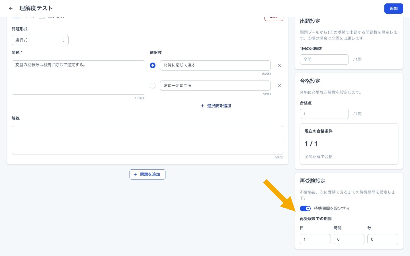Focus the 問題 text area
This screenshot has width=410, height=256.
click(x=78, y=77)
